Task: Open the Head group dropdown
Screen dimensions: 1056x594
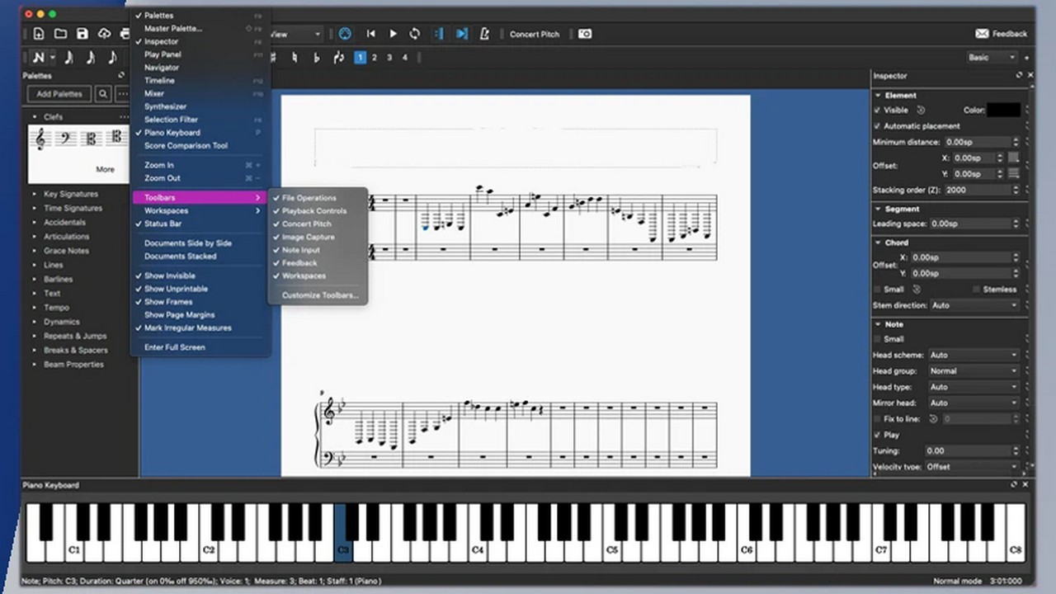Action: tap(974, 371)
